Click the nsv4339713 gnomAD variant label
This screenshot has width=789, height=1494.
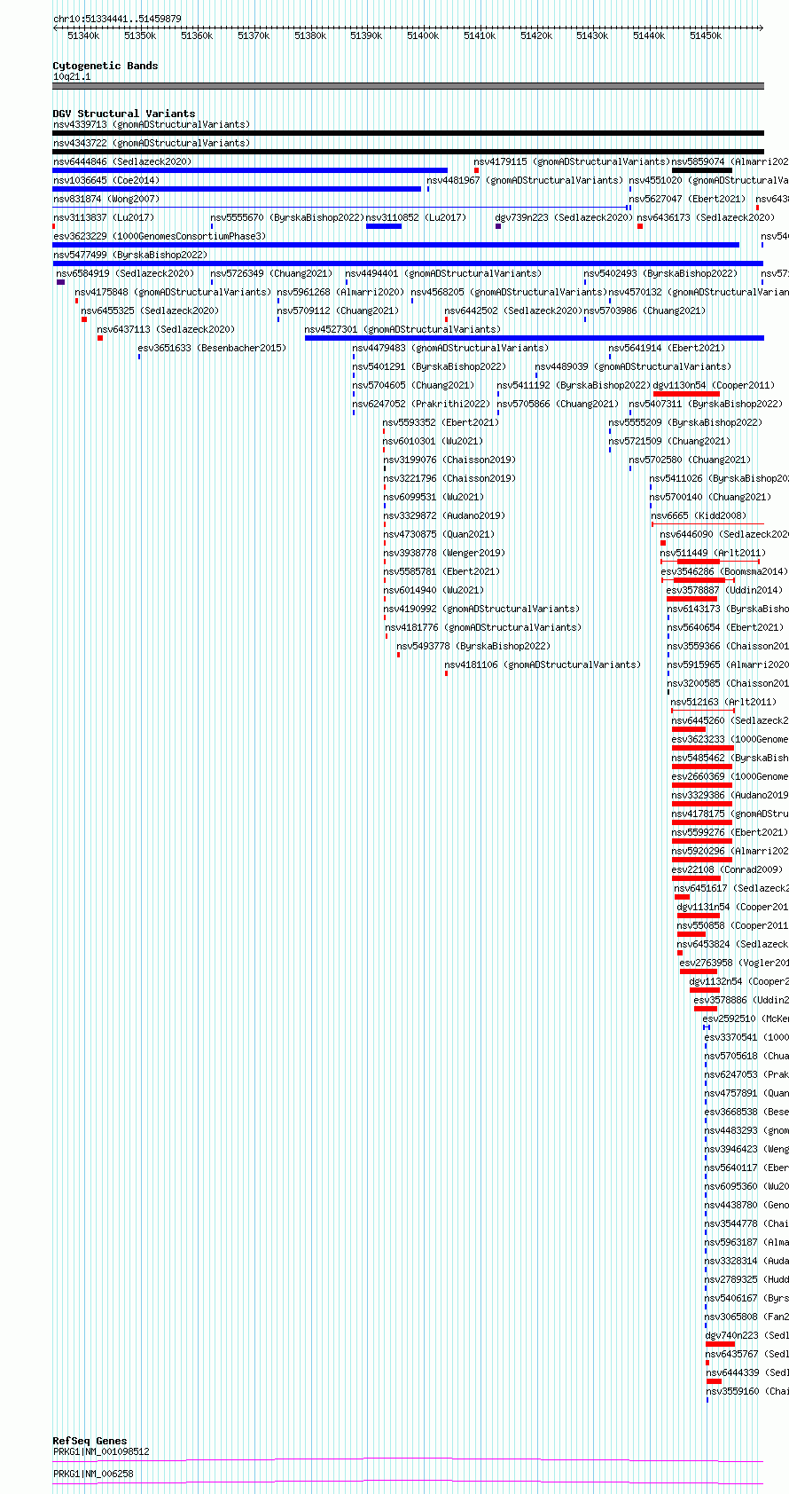(152, 124)
